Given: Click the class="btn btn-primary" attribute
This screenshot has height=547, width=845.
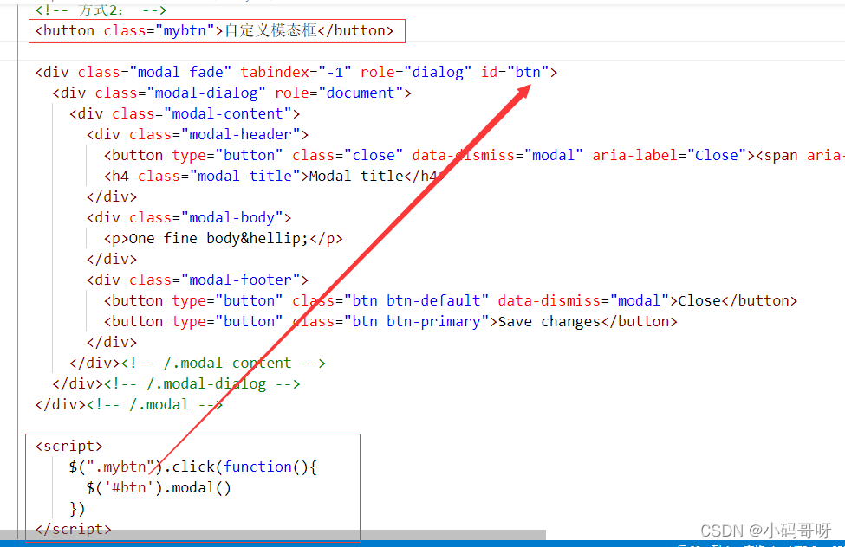Looking at the screenshot, I should coord(391,321).
